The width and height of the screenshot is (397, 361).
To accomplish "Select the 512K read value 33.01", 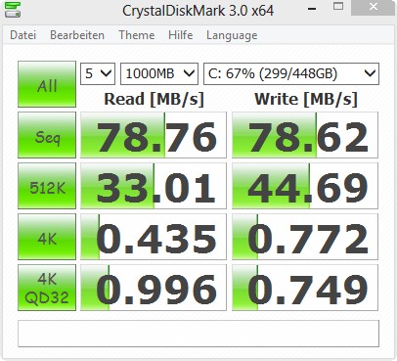I will click(154, 186).
